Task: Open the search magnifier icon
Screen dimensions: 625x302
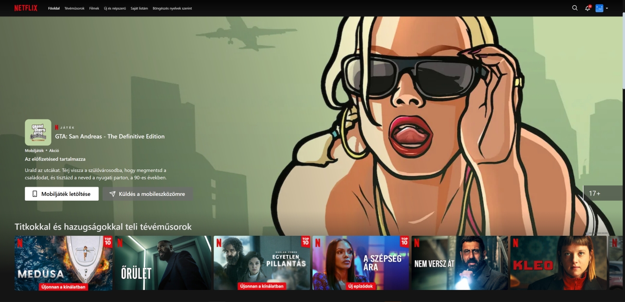Action: [x=575, y=8]
